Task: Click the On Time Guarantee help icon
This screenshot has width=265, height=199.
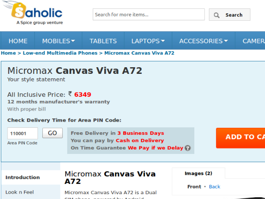Action: pyautogui.click(x=188, y=148)
